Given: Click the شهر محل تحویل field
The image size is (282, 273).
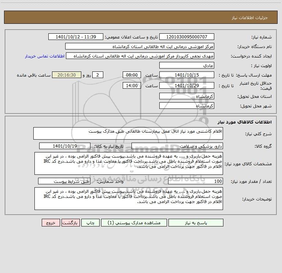Looking at the screenshot, I should point(187,106).
